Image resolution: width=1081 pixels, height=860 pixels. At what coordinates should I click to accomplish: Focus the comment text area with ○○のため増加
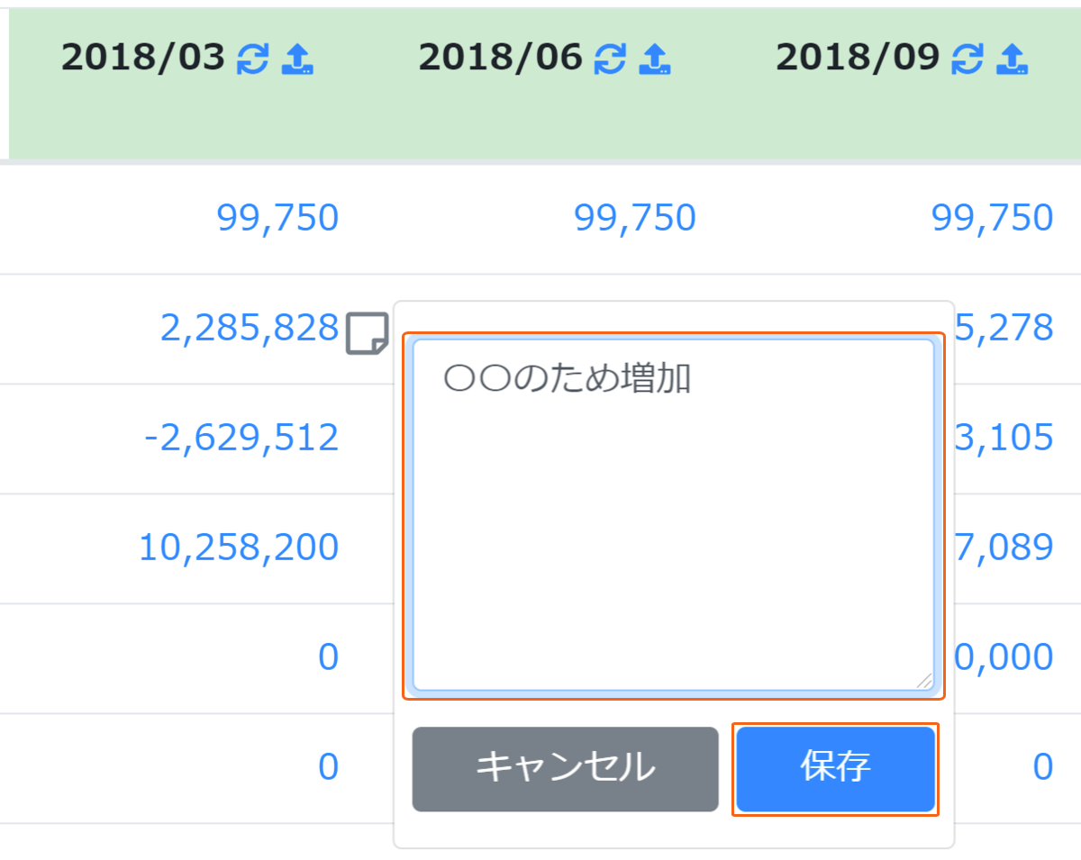tap(673, 515)
